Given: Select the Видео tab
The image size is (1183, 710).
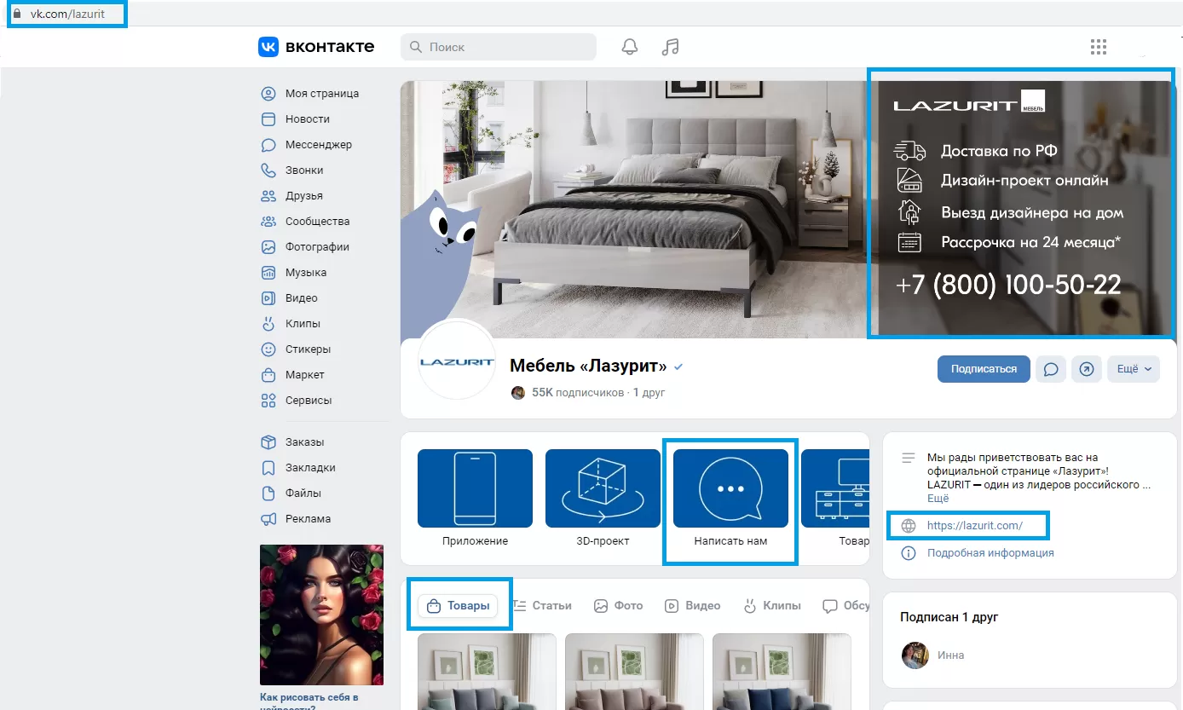Looking at the screenshot, I should [692, 606].
